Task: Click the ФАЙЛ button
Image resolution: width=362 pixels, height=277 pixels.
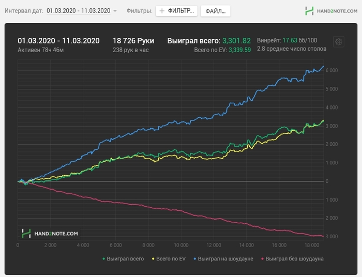Action: 216,11
